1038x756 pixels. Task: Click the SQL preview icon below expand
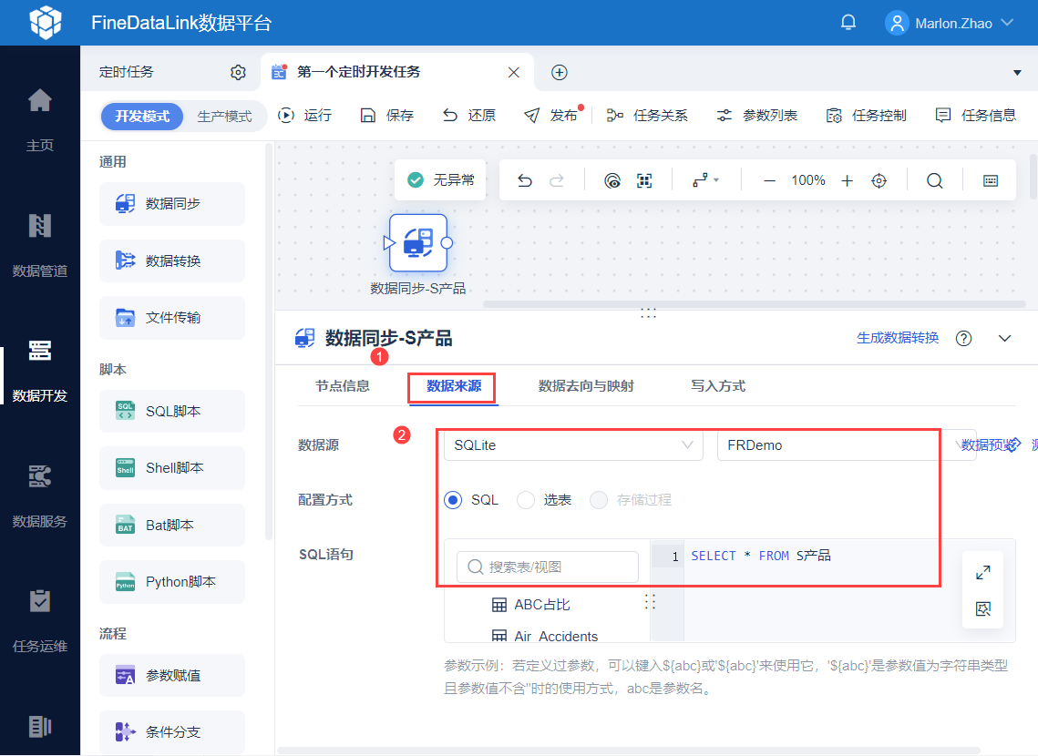[983, 609]
